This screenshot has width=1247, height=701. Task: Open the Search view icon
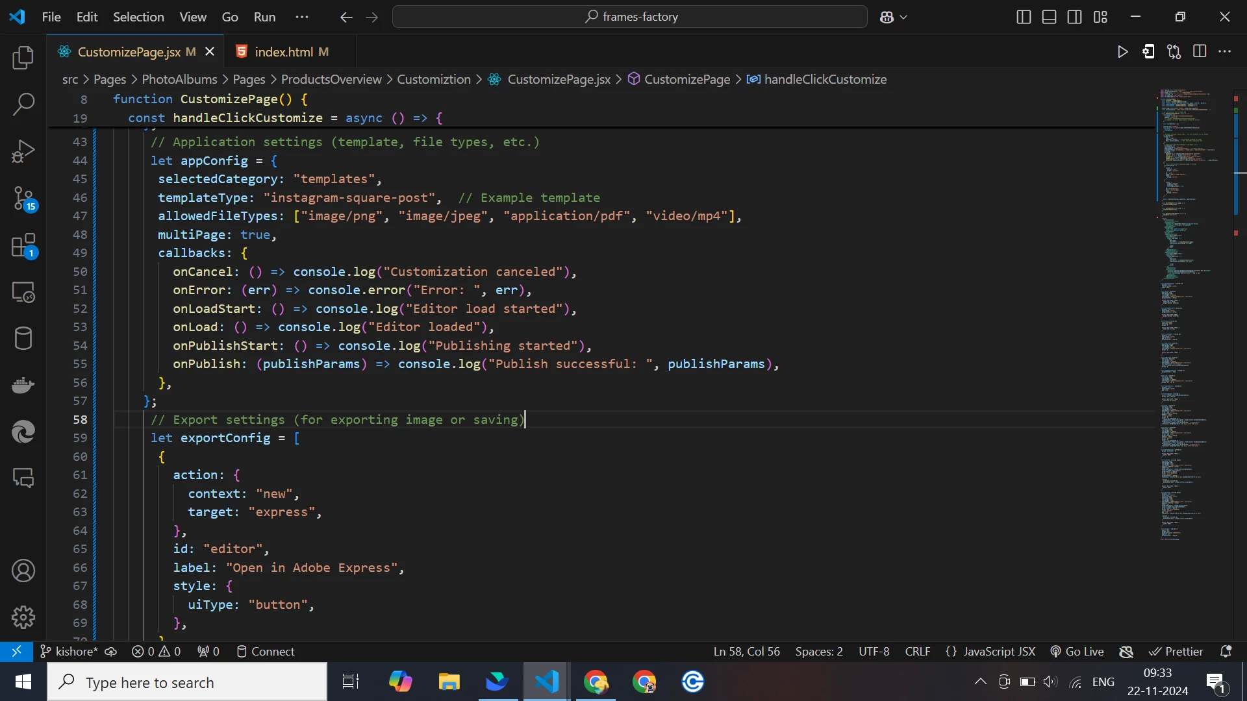coord(23,105)
